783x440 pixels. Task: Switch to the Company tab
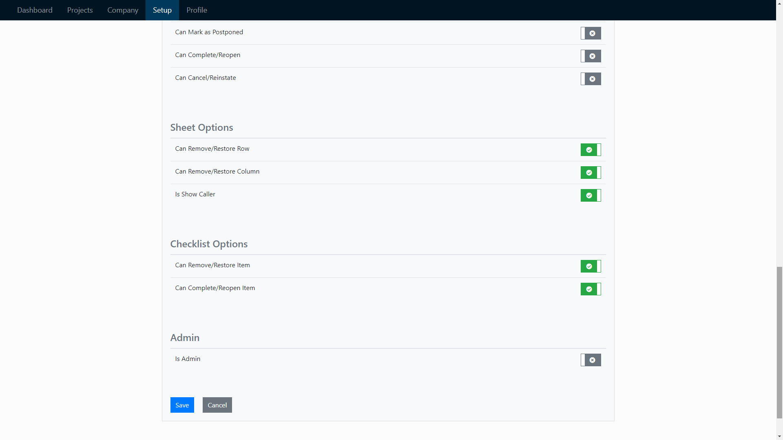pyautogui.click(x=122, y=10)
